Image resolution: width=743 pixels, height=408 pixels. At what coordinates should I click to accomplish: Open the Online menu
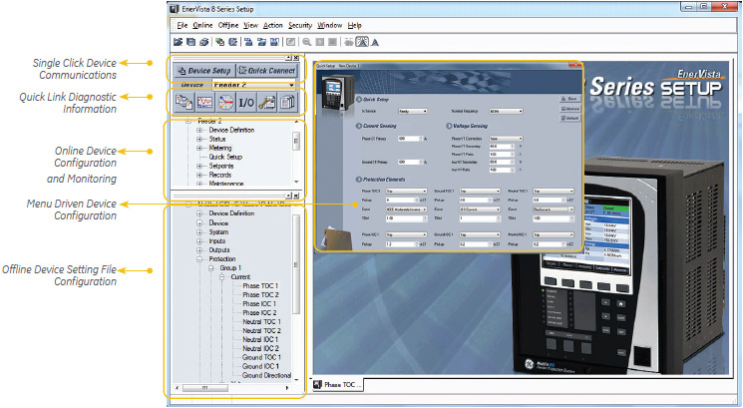click(202, 25)
